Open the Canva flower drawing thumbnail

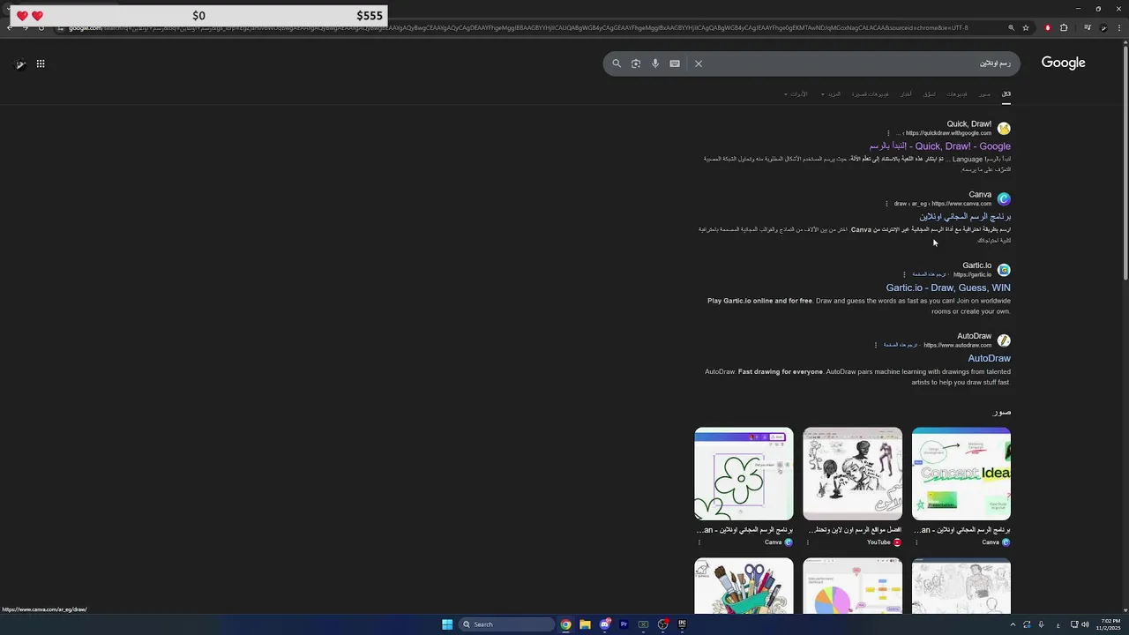(x=744, y=474)
